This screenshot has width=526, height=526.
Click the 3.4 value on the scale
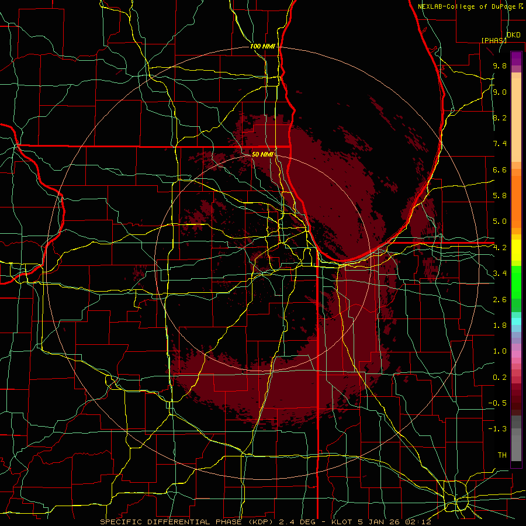(500, 274)
